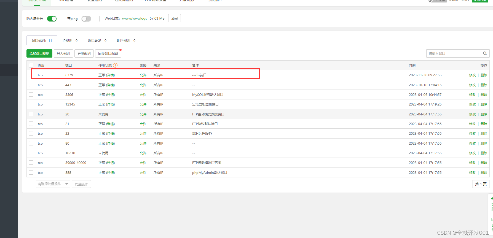This screenshot has height=238, width=493.
Task: Click the 67.03 MB log size value
Action: (157, 18)
